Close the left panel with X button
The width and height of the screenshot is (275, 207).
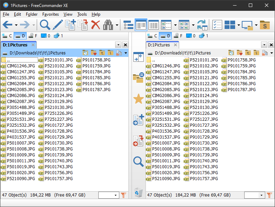pos(125,45)
